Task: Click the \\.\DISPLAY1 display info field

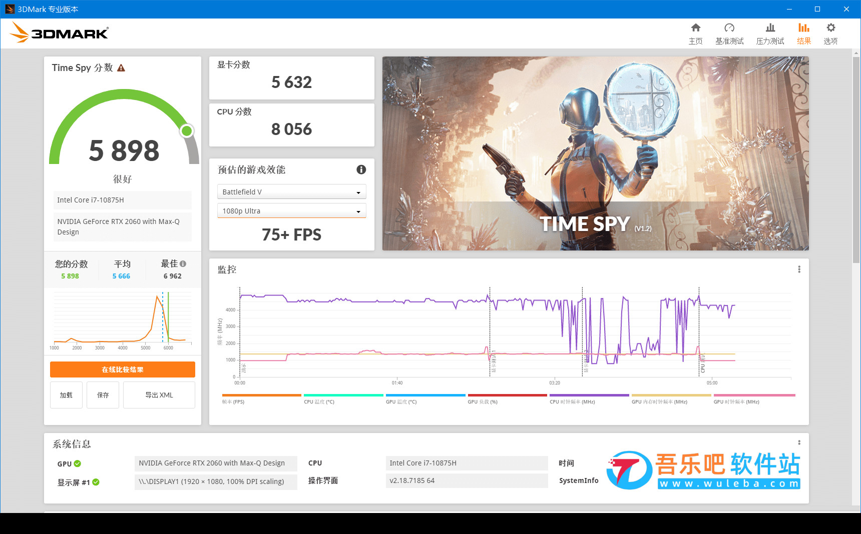Action: point(216,481)
